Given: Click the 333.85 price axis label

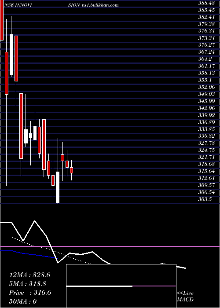Looking at the screenshot, I should click(206, 129).
